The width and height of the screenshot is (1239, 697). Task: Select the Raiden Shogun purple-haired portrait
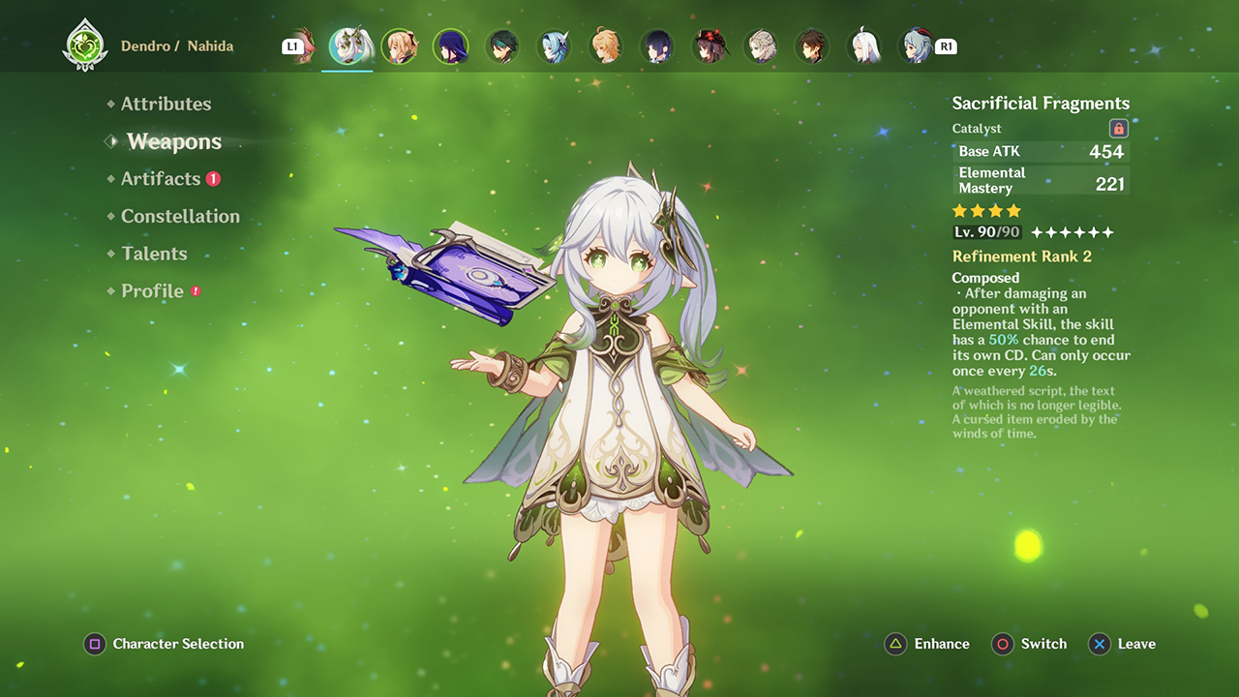click(450, 46)
